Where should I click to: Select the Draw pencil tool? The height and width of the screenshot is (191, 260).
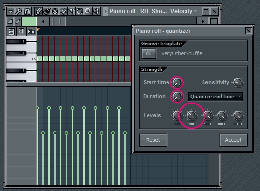pyautogui.click(x=38, y=11)
